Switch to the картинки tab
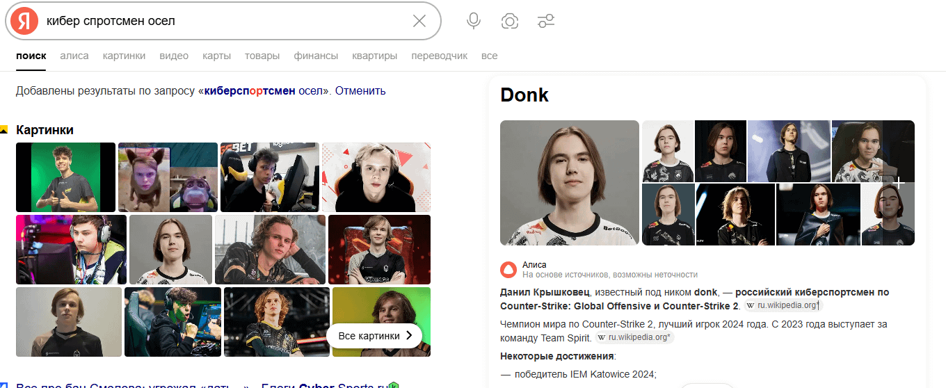Viewport: 946px width, 388px height. [x=124, y=56]
